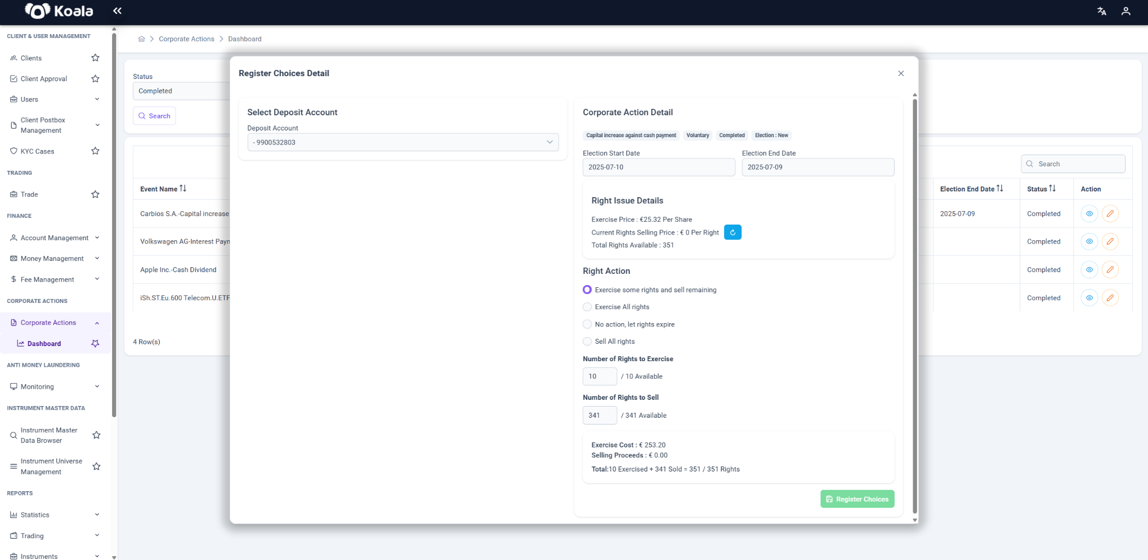Open Instrument Master Data Browser
The height and width of the screenshot is (560, 1148).
[49, 435]
